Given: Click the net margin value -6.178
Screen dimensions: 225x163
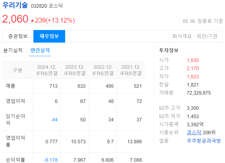Looking at the screenshot, I should pyautogui.click(x=51, y=160).
